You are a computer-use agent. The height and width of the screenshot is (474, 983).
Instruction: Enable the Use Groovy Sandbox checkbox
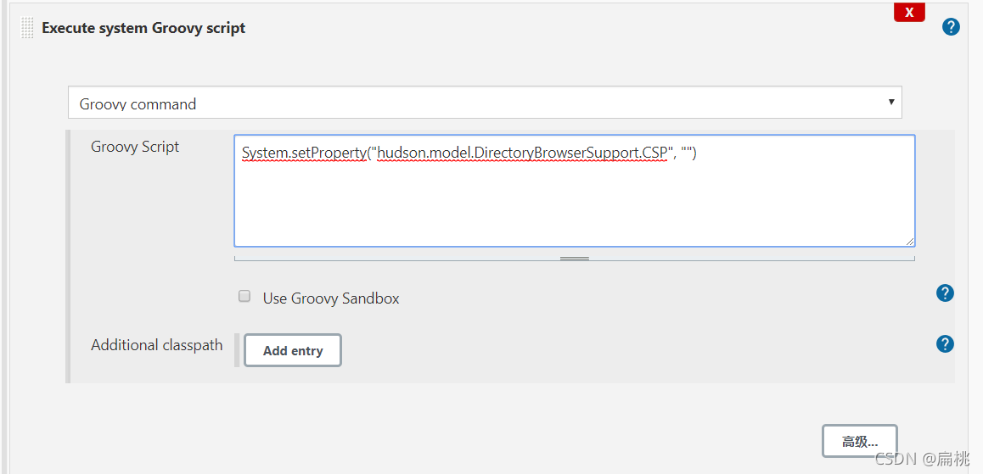tap(244, 296)
